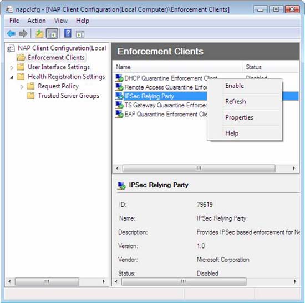Open the View menu
Image resolution: width=305 pixels, height=303 pixels.
click(x=60, y=21)
